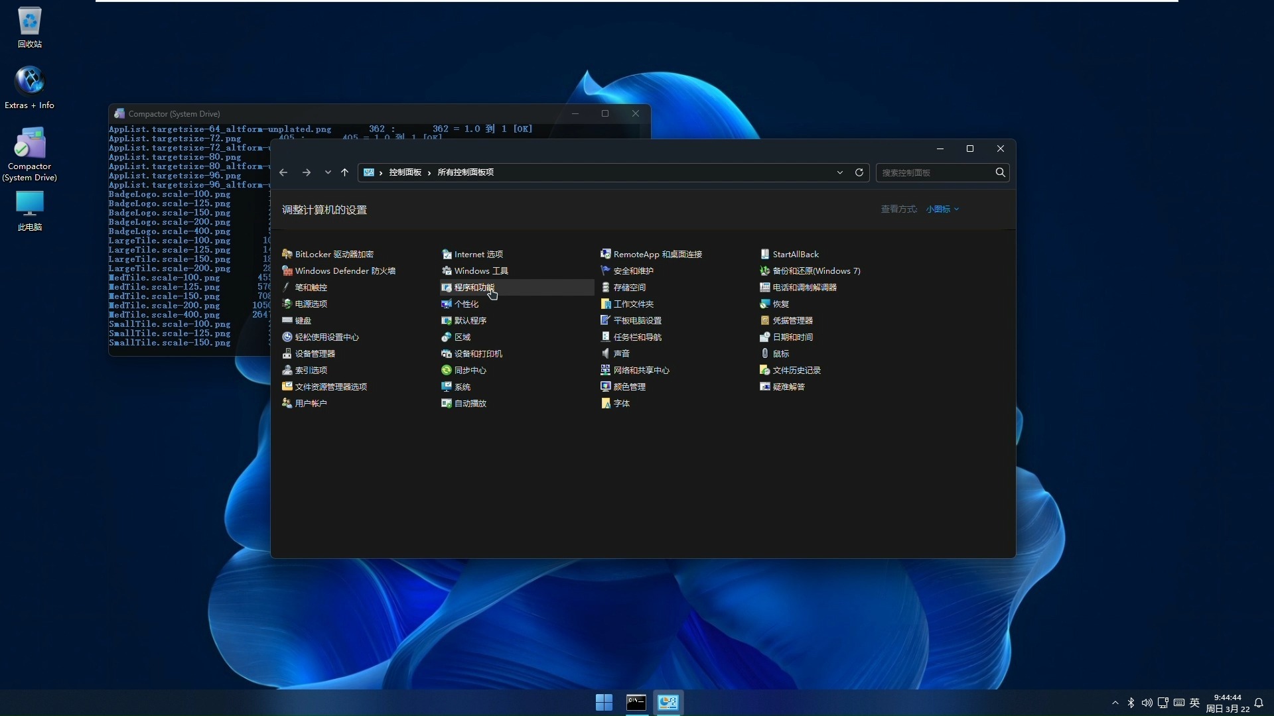Select Compactor (System Drive) desktop icon
The image size is (1274, 716).
(30, 154)
